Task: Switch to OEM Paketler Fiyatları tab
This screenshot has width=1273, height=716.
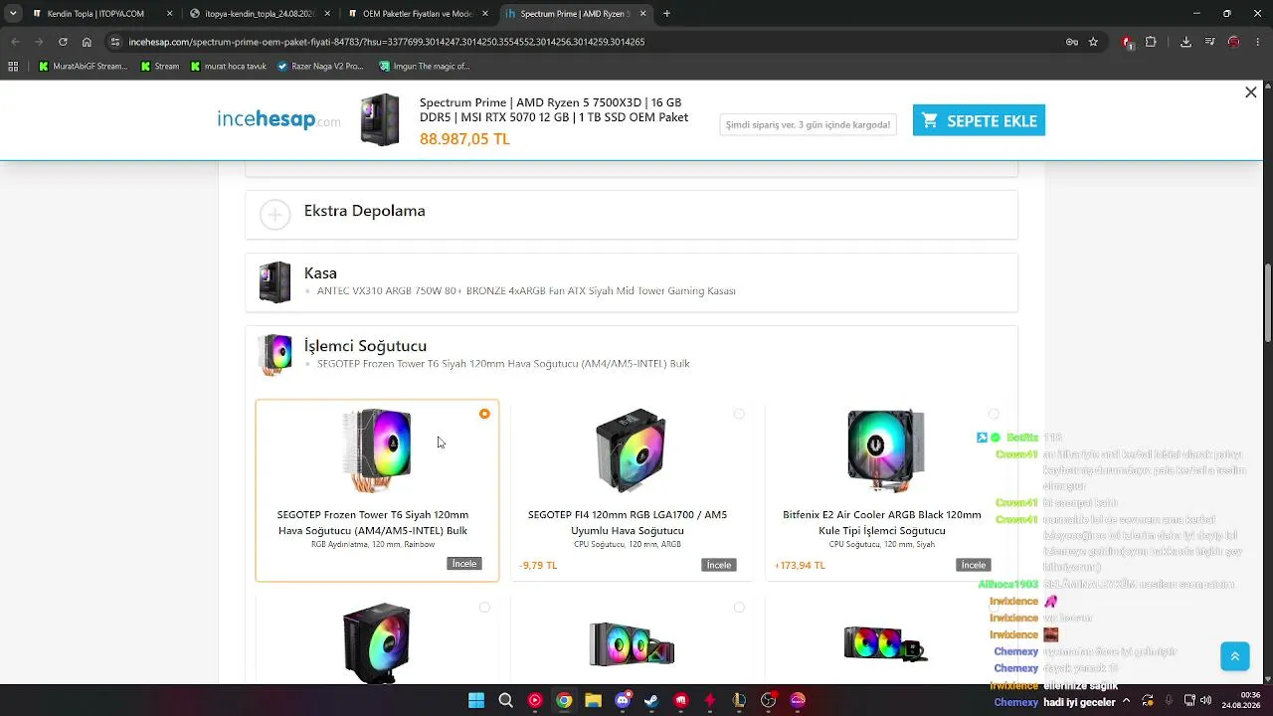Action: tap(418, 14)
